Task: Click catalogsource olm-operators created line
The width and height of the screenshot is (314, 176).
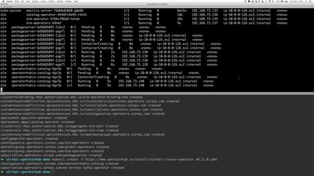Action: tap(52, 143)
